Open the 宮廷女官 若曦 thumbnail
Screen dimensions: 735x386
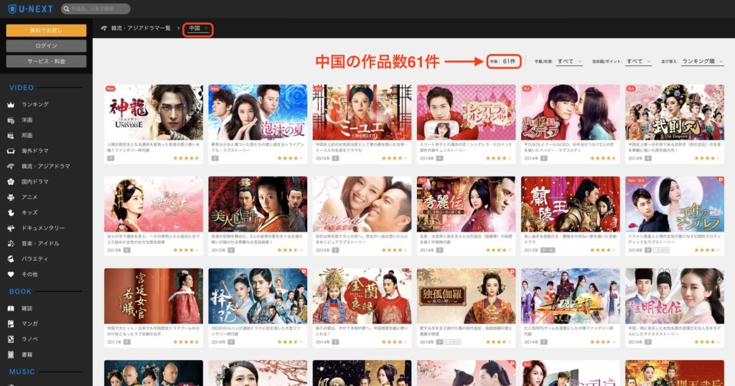point(154,296)
